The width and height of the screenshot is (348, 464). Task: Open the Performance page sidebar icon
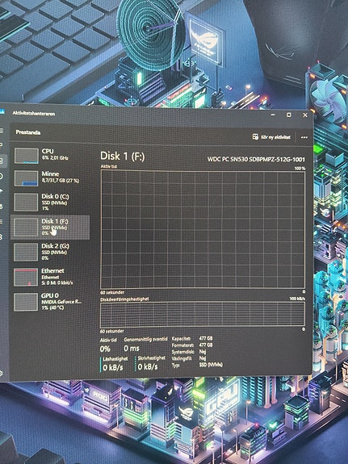pyautogui.click(x=1, y=161)
